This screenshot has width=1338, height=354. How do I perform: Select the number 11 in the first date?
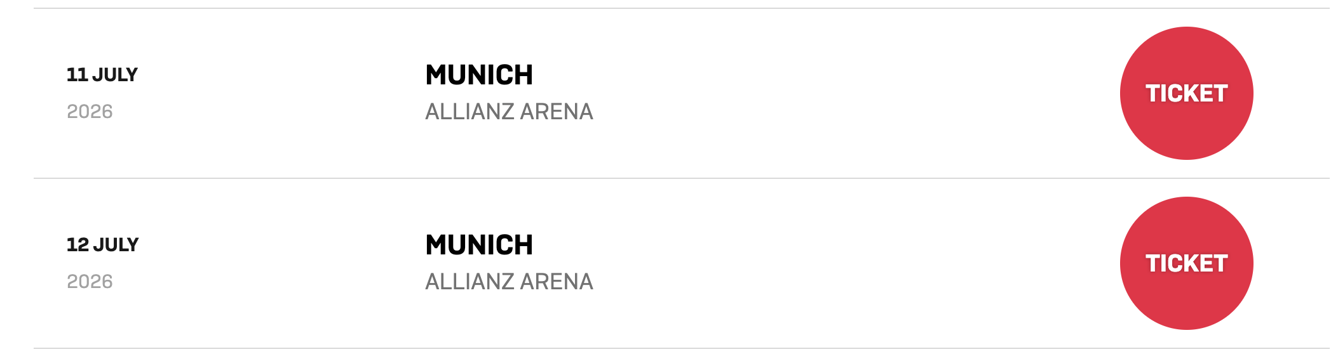pos(77,75)
